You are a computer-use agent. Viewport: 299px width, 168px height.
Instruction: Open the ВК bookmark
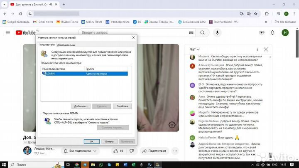pos(137,22)
